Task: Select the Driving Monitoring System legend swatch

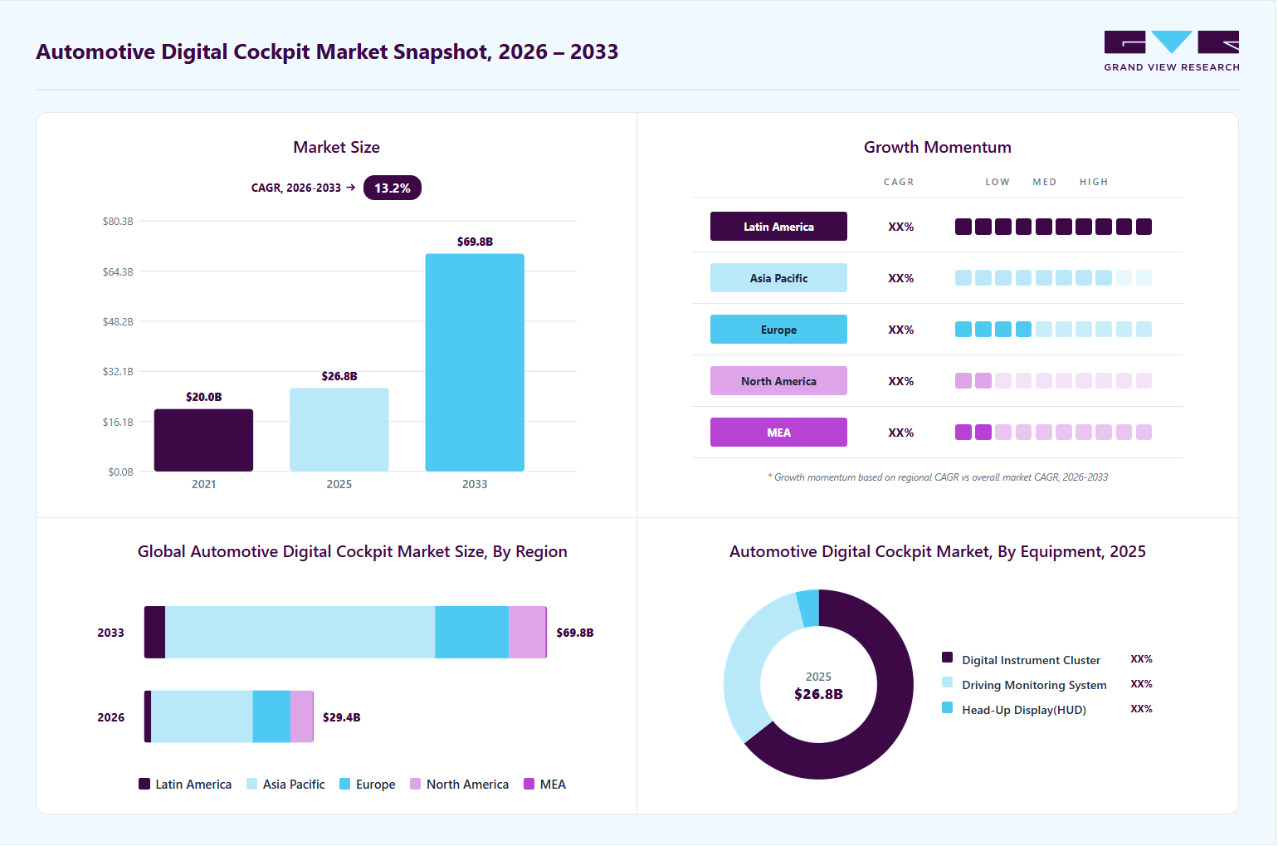Action: [948, 682]
